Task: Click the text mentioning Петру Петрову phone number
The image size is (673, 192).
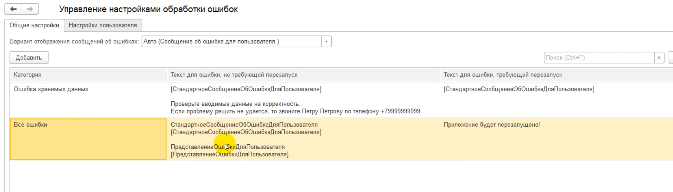Action: pos(295,111)
